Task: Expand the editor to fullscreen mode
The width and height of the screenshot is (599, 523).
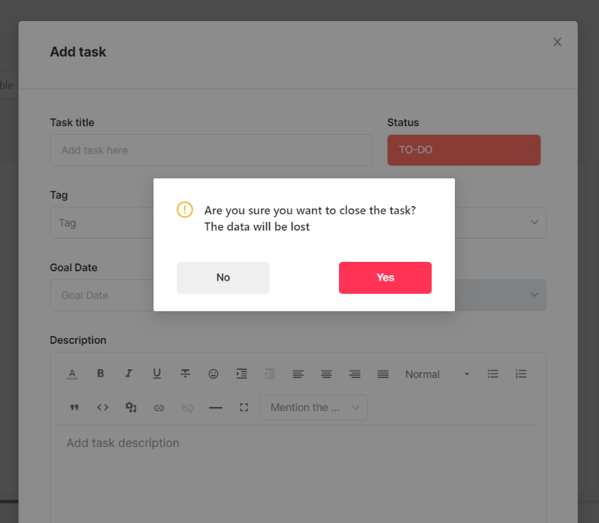Action: click(x=243, y=407)
